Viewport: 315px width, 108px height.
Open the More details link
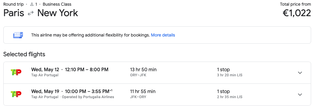163,35
